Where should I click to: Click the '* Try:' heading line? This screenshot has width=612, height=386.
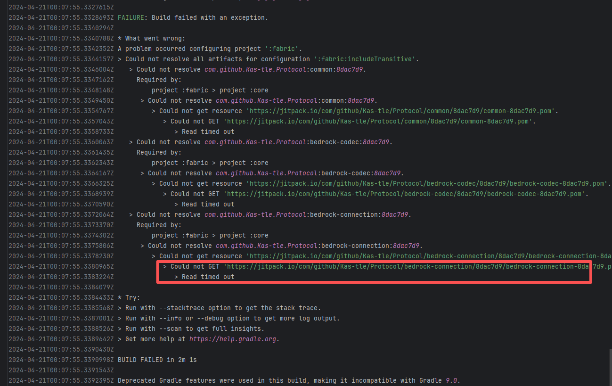point(129,298)
